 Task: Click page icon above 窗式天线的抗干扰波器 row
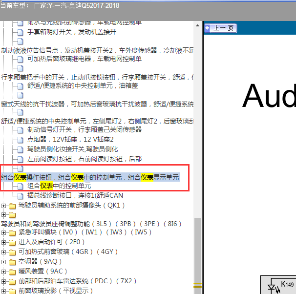[x=21, y=95]
